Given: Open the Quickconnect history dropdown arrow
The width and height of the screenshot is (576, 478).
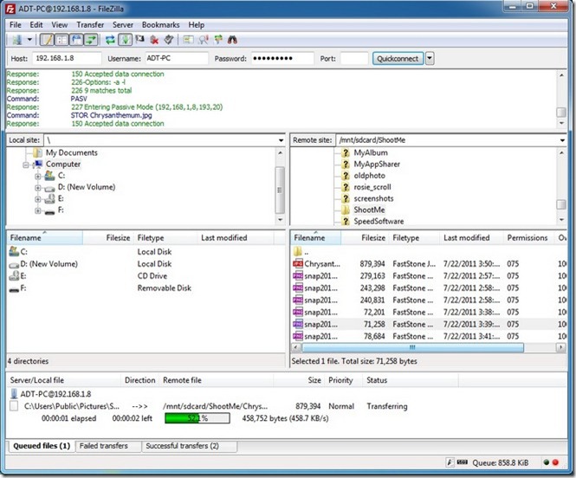Looking at the screenshot, I should [x=430, y=59].
